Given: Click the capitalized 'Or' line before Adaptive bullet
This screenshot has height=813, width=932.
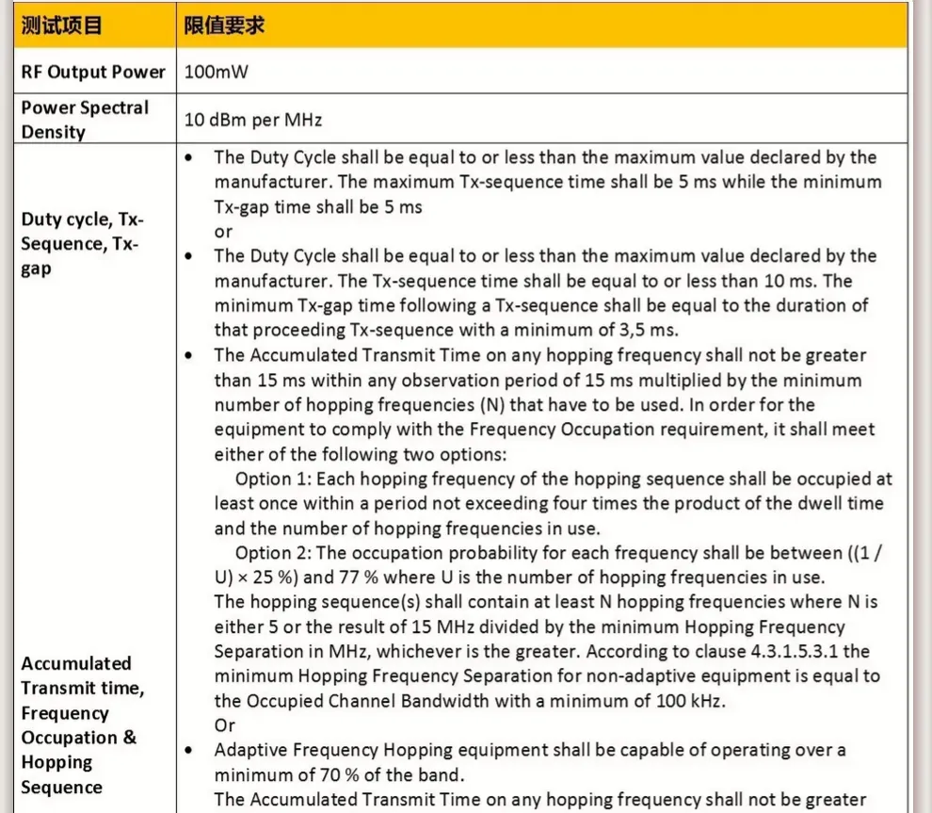Looking at the screenshot, I should click(x=224, y=725).
